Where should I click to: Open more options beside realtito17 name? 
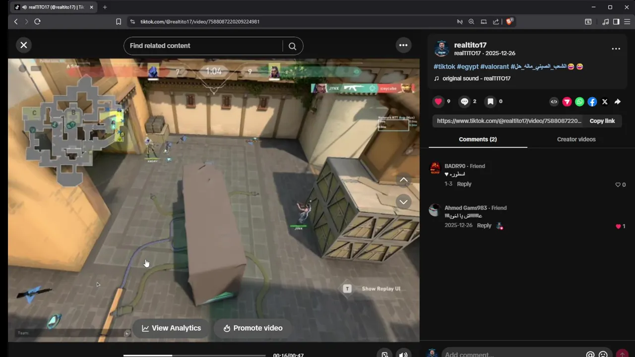coord(616,49)
